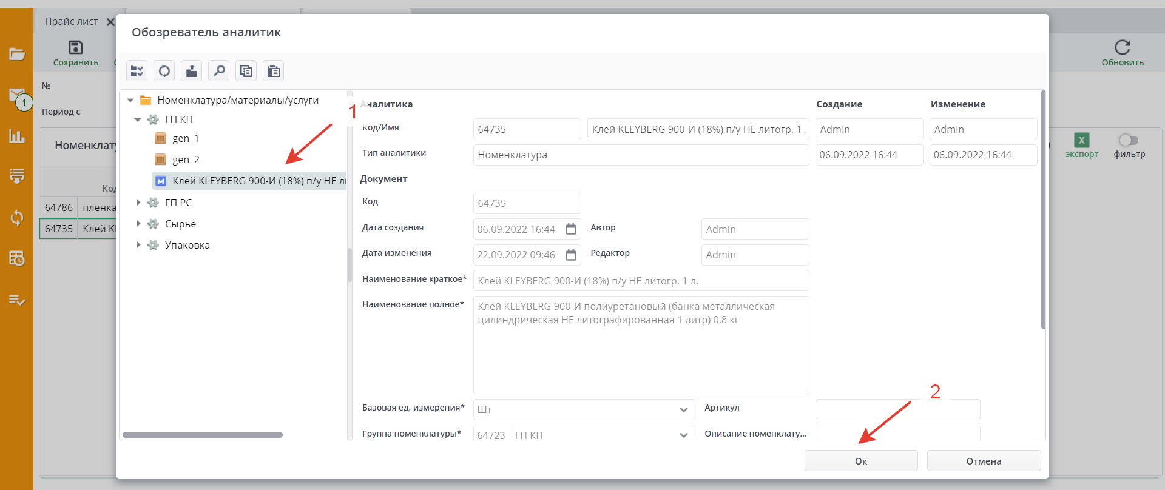This screenshot has width=1165, height=490.
Task: Select Клей KLEYBERG 900-И tree item
Action: coord(249,181)
